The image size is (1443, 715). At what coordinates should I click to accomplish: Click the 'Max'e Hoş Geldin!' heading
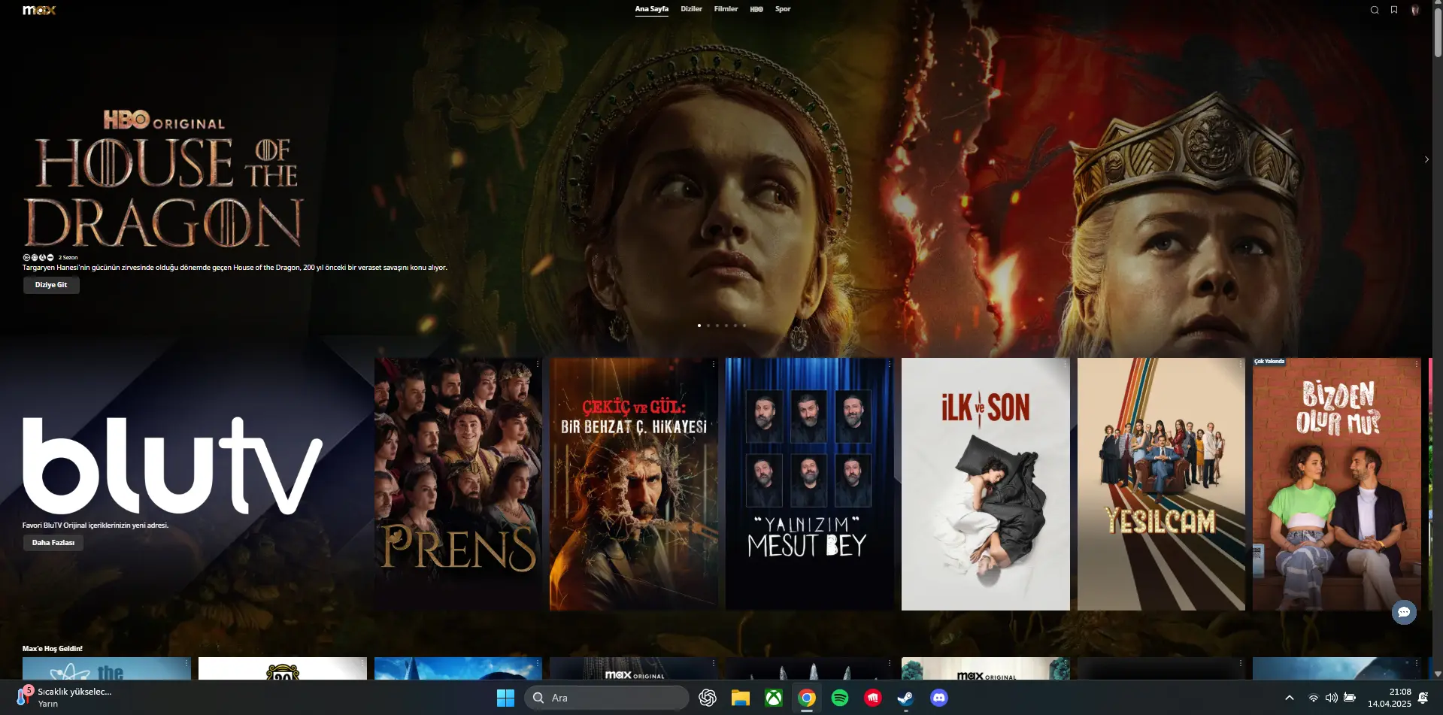pos(53,648)
